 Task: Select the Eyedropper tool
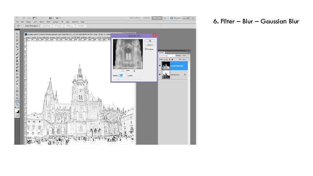click(x=17, y=50)
